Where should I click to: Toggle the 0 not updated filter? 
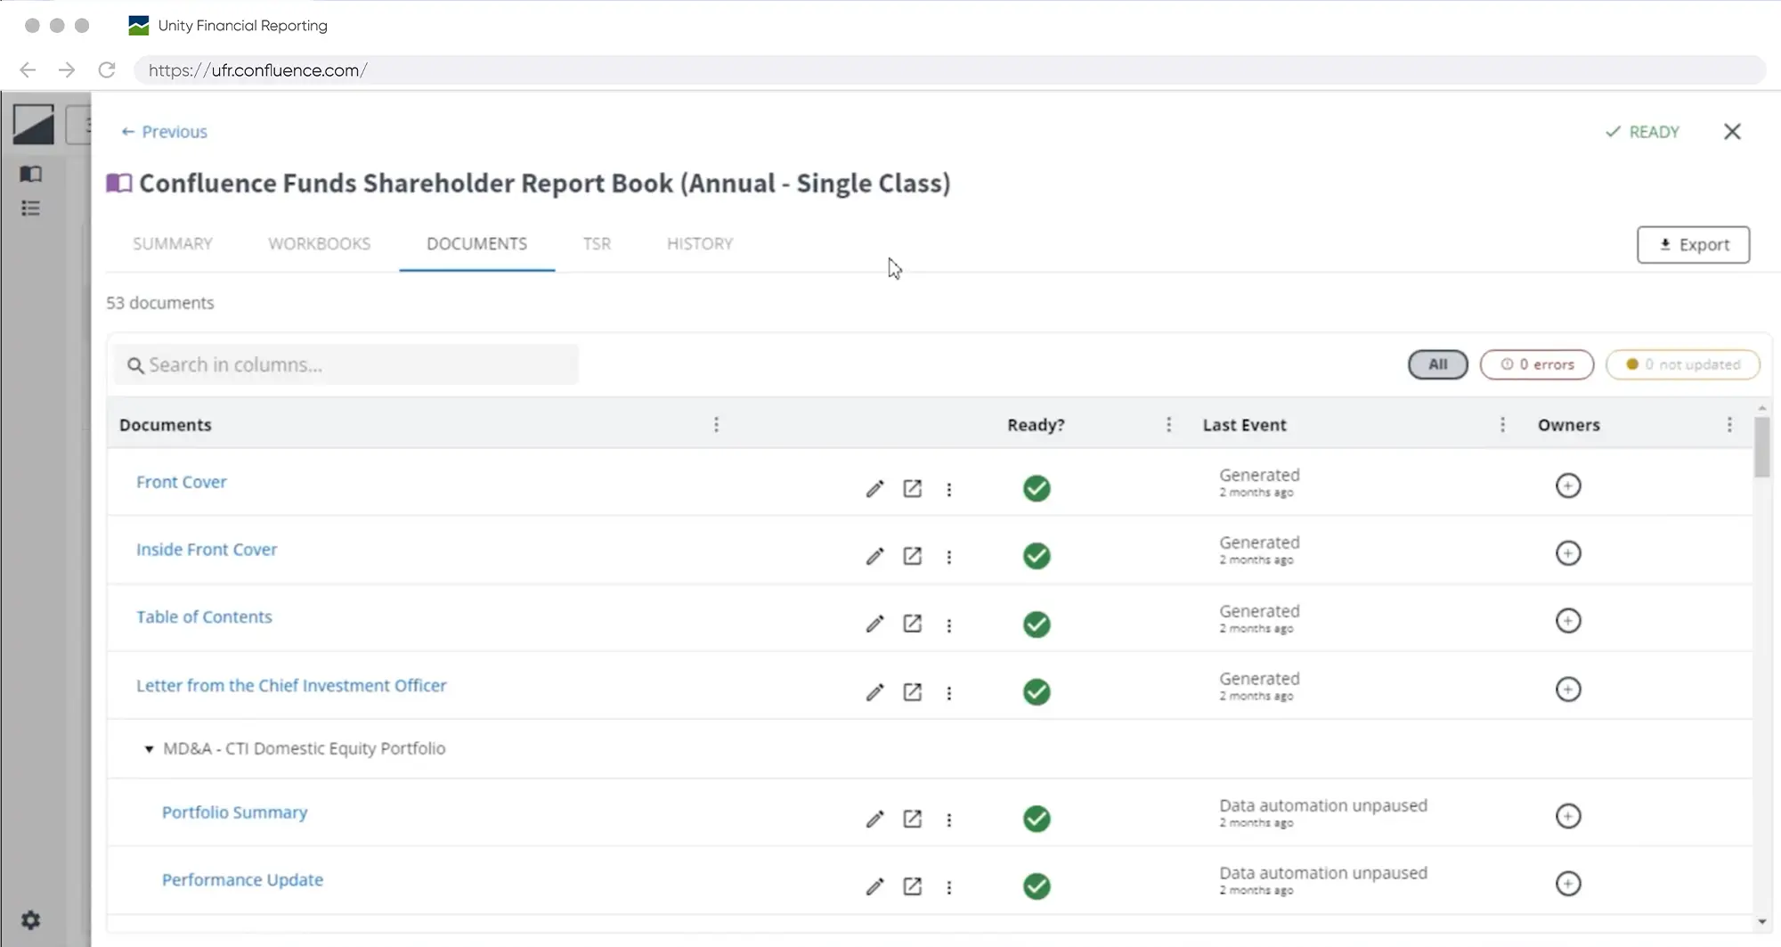(x=1682, y=364)
